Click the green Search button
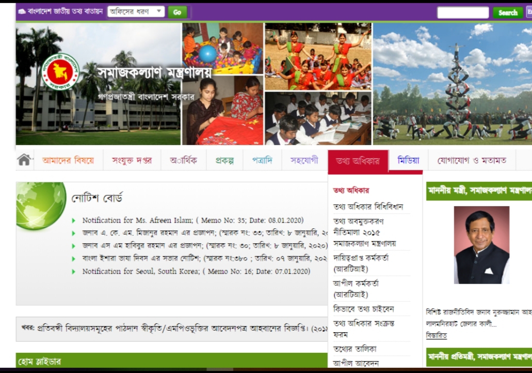This screenshot has height=373, width=532. [x=508, y=12]
